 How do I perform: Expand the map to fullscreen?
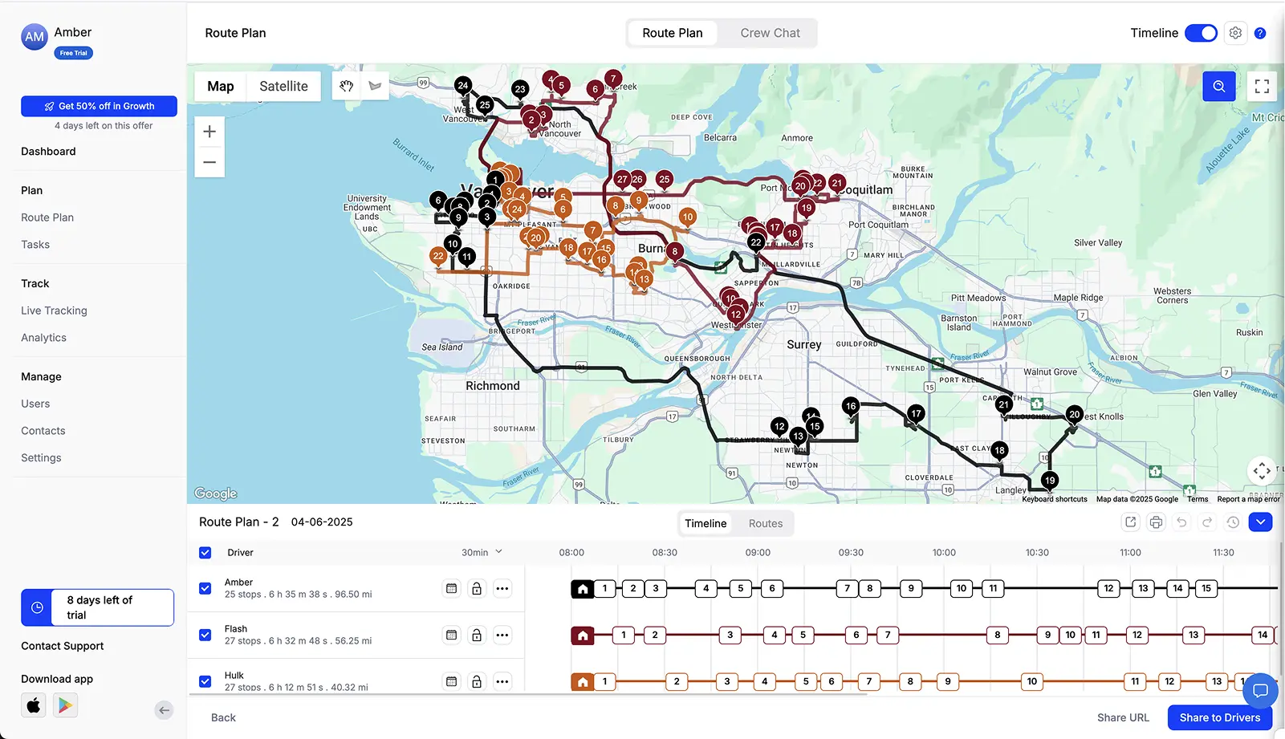[1262, 86]
